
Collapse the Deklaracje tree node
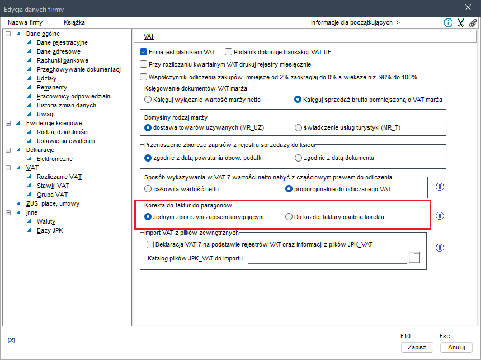click(x=8, y=150)
